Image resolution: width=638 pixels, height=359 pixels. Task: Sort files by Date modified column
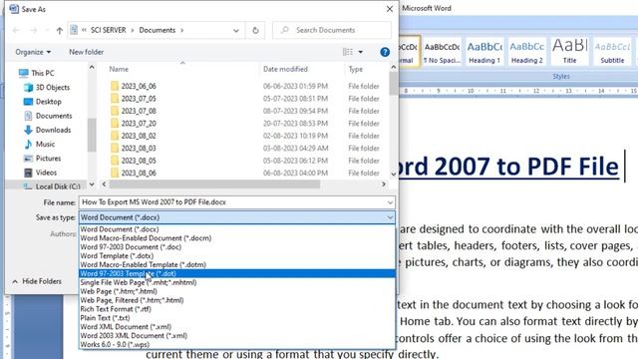[285, 69]
